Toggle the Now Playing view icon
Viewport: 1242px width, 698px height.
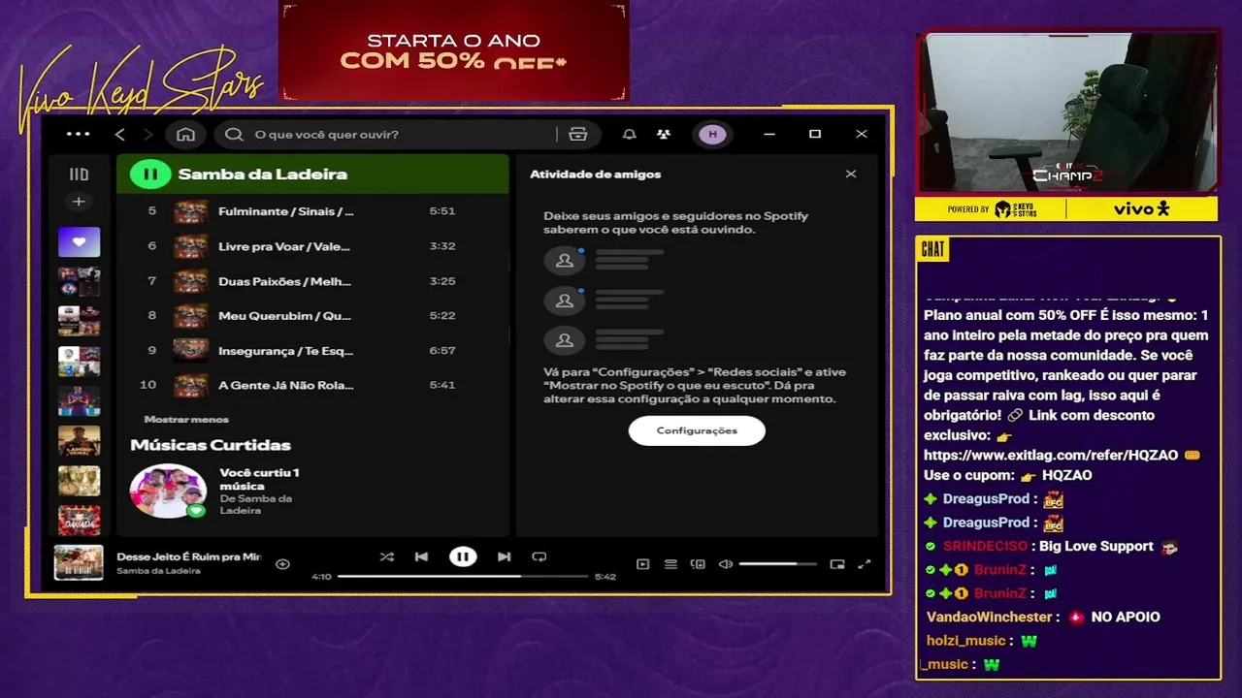tap(642, 564)
